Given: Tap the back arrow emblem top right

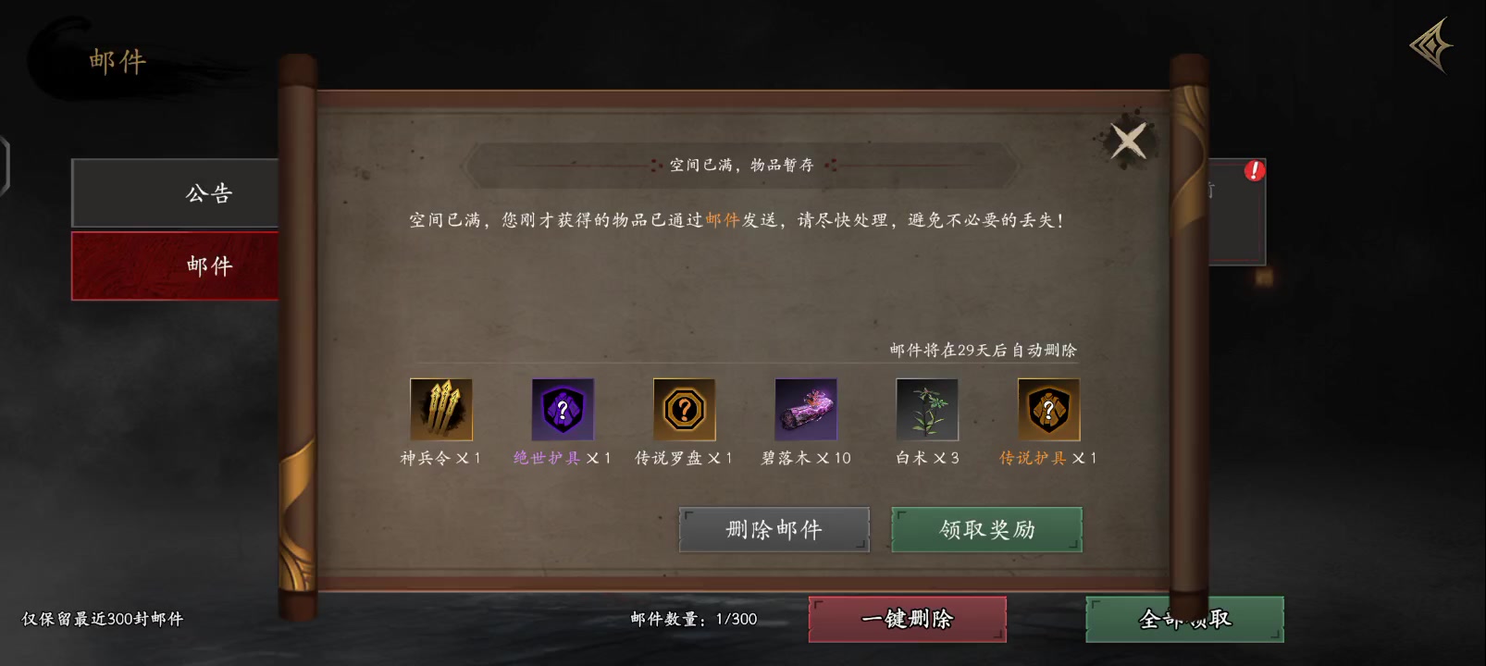Looking at the screenshot, I should point(1431,43).
